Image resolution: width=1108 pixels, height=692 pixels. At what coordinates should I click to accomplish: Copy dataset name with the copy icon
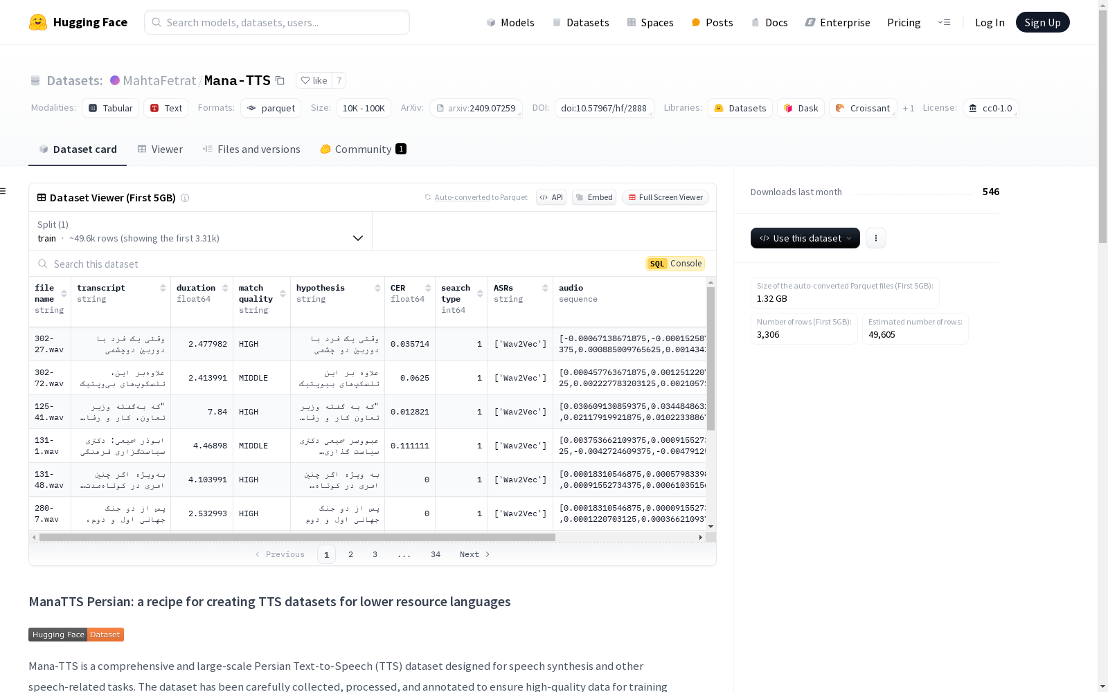click(x=280, y=80)
